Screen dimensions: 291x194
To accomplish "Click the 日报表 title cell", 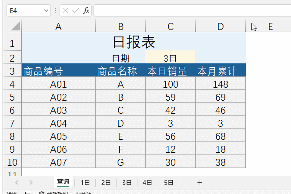I will (134, 41).
